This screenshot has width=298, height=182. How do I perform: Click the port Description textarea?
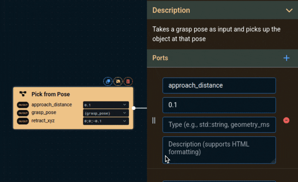click(219, 150)
